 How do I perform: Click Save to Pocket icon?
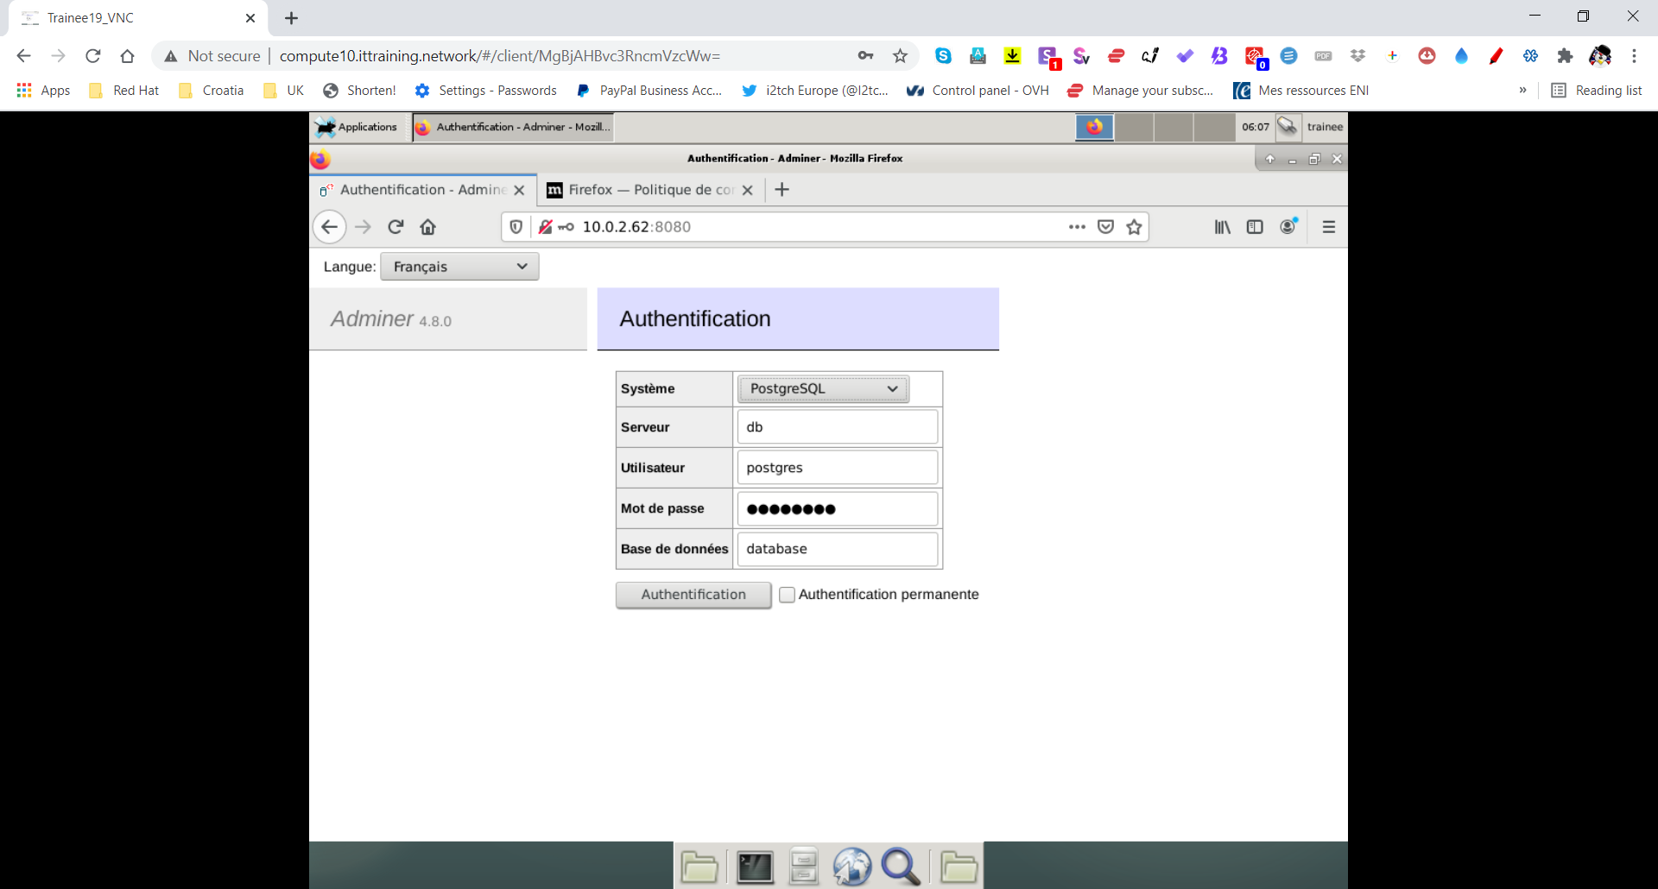click(x=1105, y=227)
